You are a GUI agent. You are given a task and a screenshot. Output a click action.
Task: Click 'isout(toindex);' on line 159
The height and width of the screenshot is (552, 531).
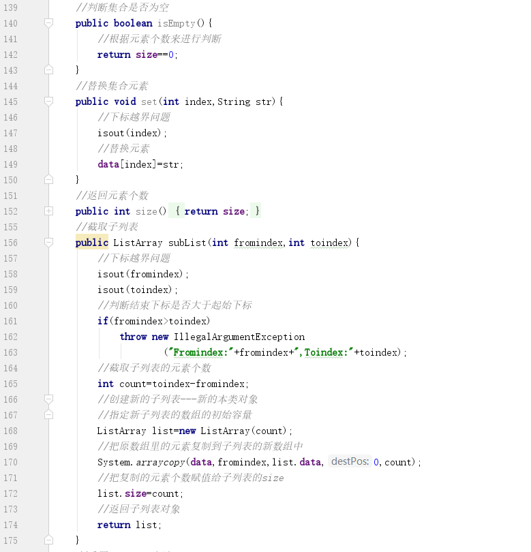tap(138, 290)
